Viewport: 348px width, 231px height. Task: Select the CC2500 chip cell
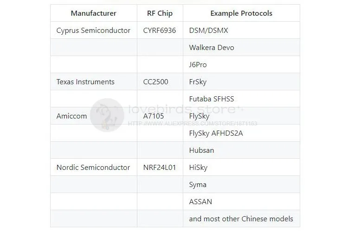click(x=160, y=81)
